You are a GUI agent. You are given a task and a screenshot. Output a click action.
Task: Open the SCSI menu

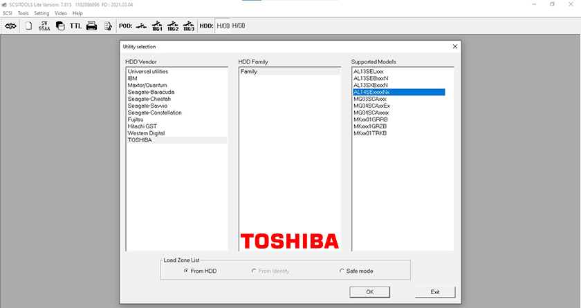(8, 13)
